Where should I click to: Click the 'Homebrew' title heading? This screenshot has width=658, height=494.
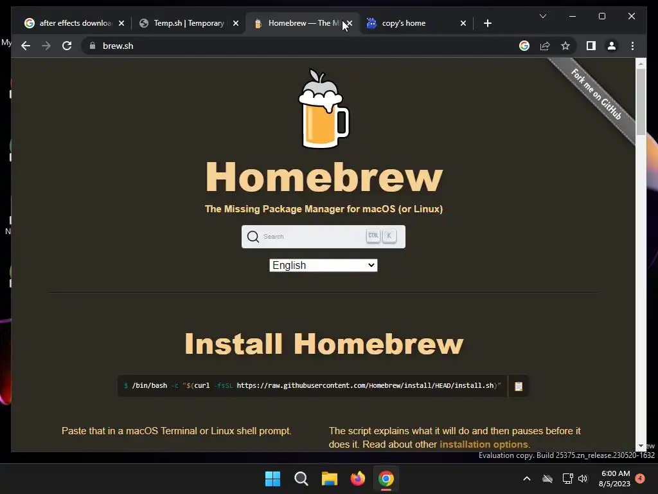pos(324,177)
